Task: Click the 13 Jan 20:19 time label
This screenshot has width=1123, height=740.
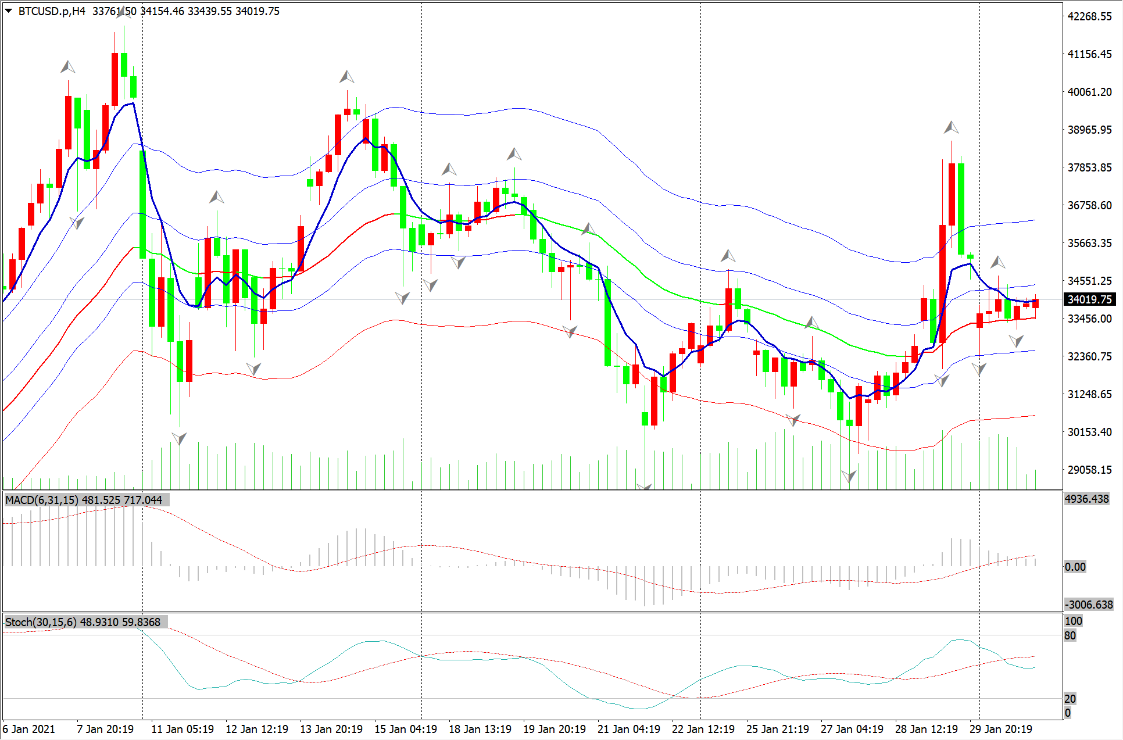Action: (331, 729)
